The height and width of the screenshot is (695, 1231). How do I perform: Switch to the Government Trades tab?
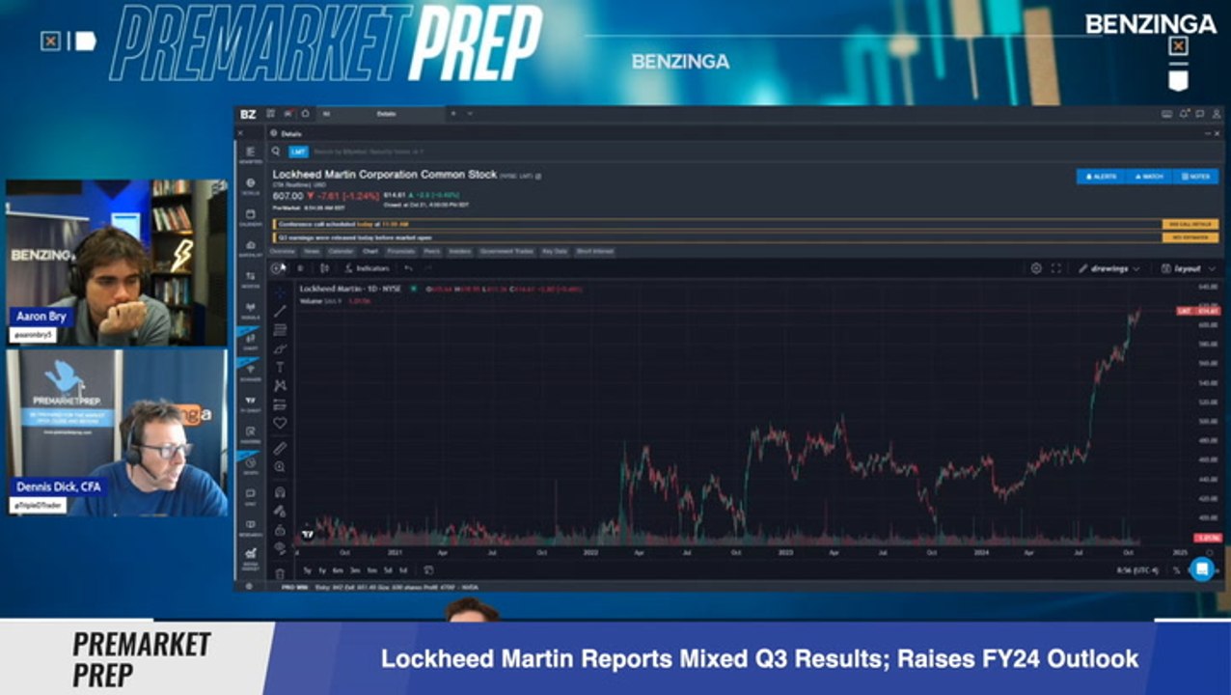(506, 251)
